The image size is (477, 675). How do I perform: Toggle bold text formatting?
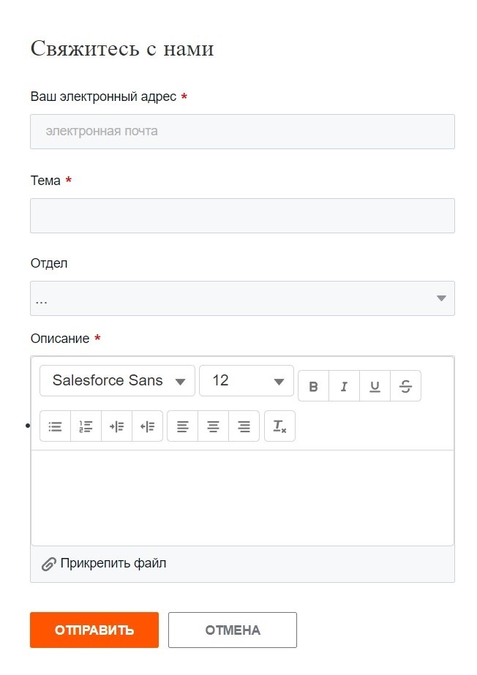tap(313, 386)
